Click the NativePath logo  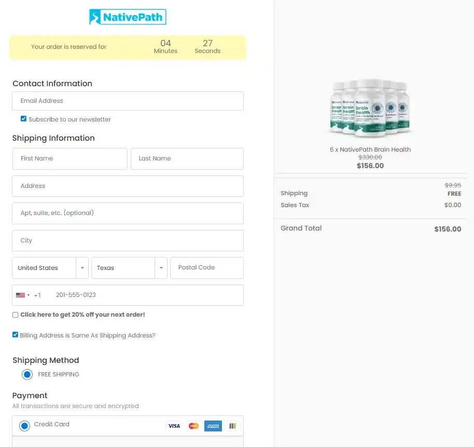[127, 17]
